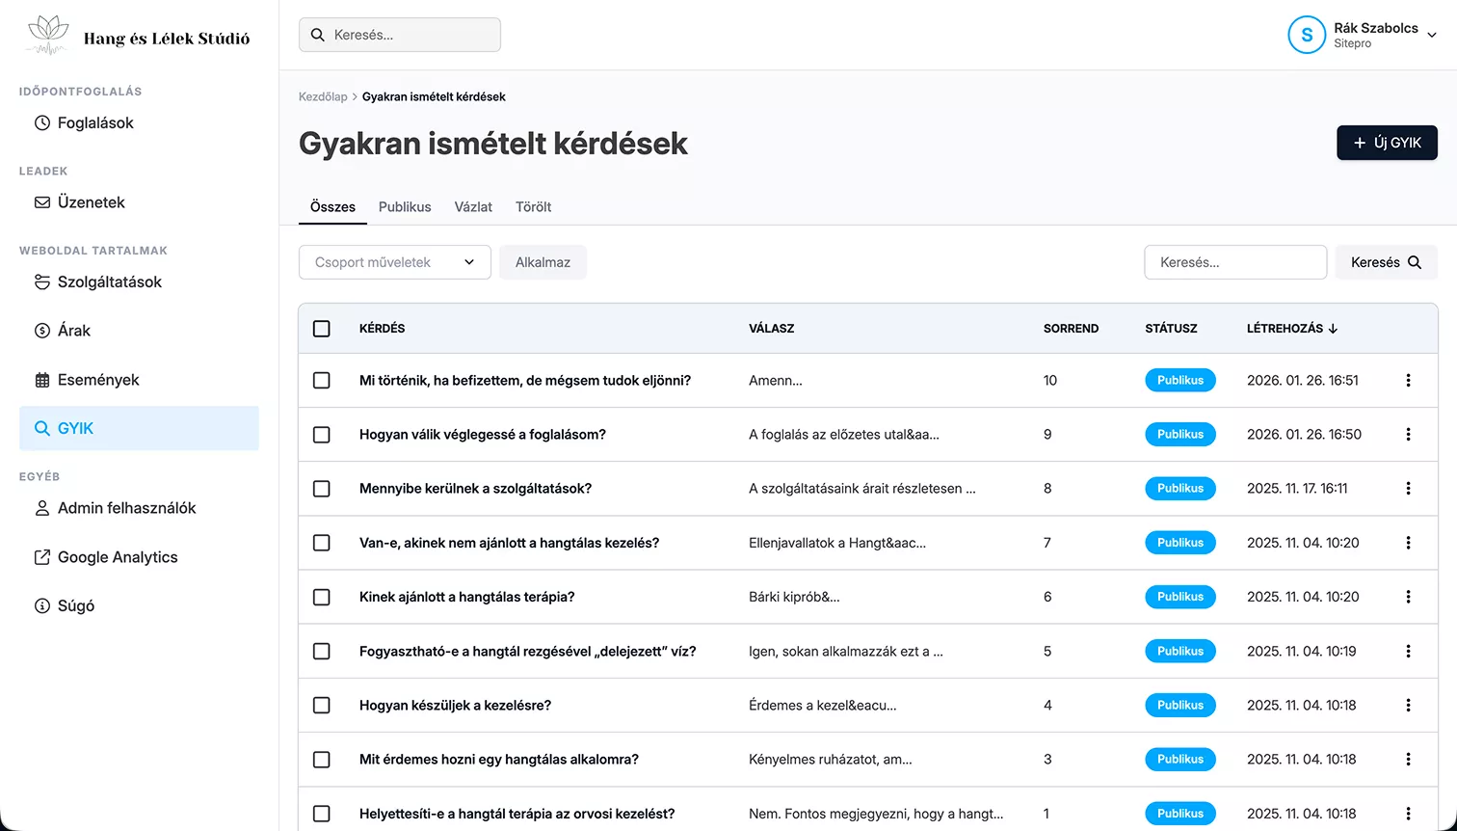Viewport: 1457px width, 831px height.
Task: Select the 'Kinek ajánlott a hangtálas terápia?' checkbox
Action: point(322,597)
